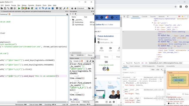Open Facebook friend requests icon
189x106 pixels.
[x=97, y=18]
